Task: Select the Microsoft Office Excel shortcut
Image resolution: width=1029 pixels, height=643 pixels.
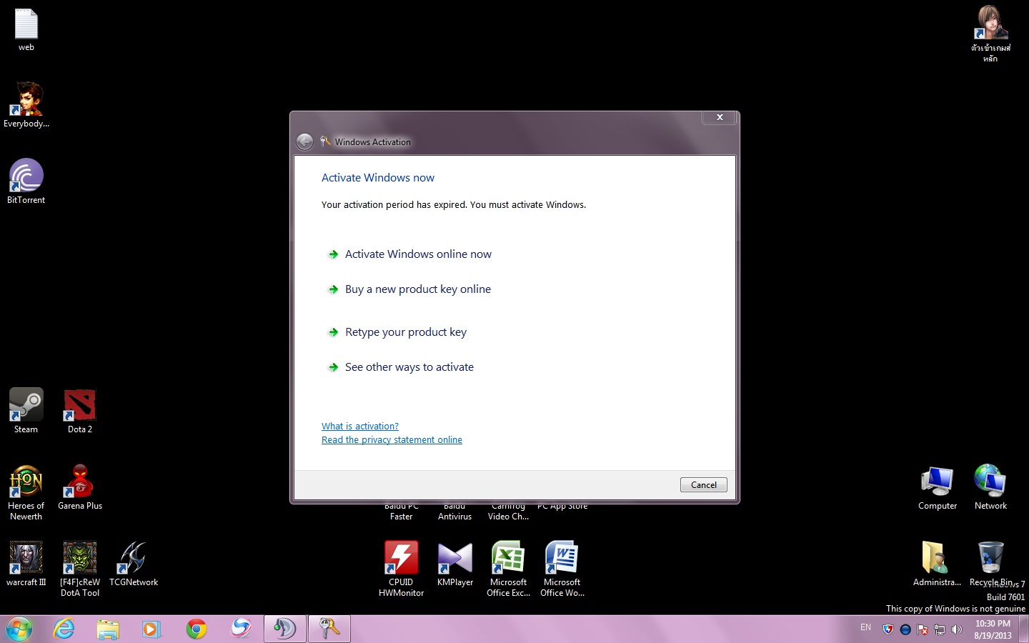Action: pyautogui.click(x=509, y=569)
